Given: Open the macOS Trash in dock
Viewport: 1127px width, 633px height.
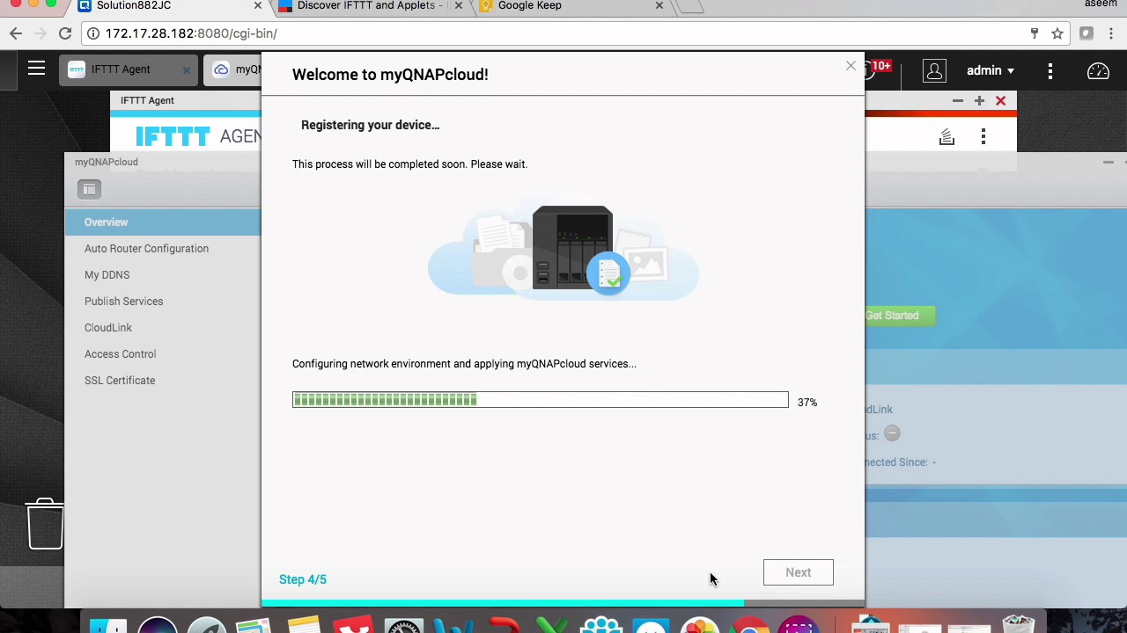Looking at the screenshot, I should [x=1019, y=624].
